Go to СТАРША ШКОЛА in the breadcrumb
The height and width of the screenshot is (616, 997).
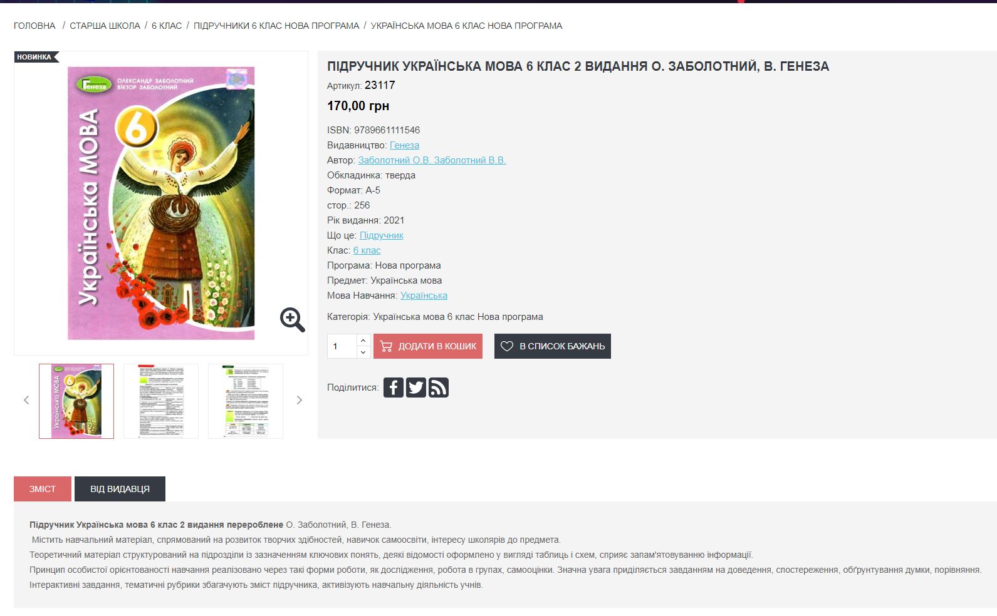coord(105,26)
